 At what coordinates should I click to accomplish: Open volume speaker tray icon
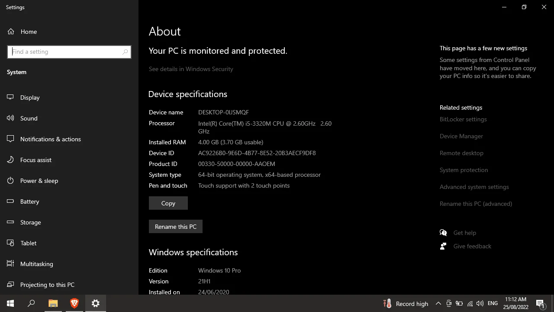pos(480,304)
